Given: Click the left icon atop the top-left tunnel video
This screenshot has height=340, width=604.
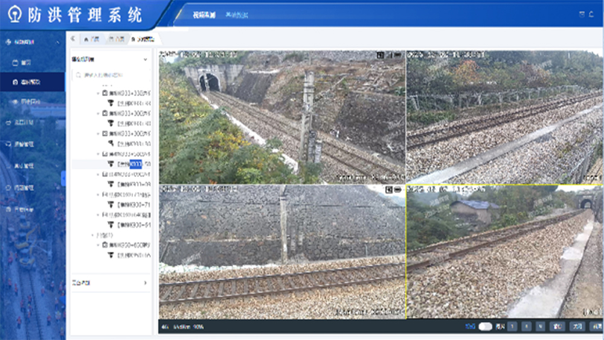Looking at the screenshot, I should (381, 55).
